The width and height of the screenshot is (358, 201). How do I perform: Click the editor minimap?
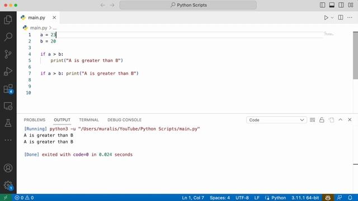tap(329, 34)
